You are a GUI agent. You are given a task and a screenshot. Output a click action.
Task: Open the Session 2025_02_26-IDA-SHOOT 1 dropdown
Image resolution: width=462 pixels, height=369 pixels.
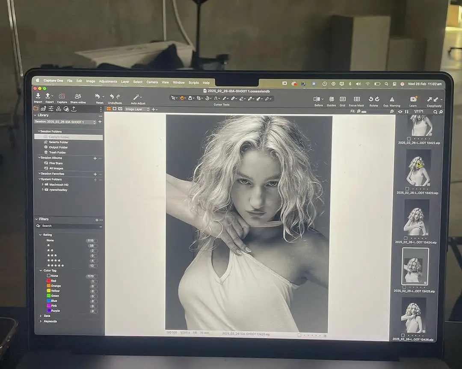point(65,122)
